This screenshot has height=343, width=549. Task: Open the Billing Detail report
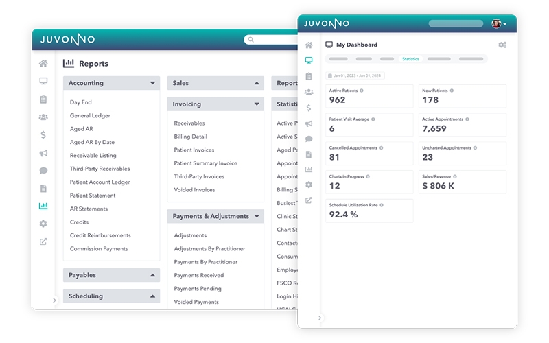point(191,137)
